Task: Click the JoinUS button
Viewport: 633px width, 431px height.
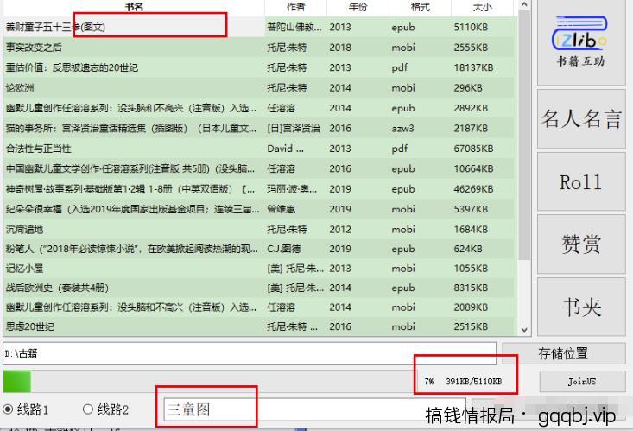Action: click(582, 381)
